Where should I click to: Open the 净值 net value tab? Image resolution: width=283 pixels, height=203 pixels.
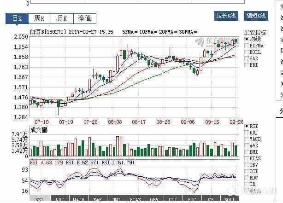84,18
